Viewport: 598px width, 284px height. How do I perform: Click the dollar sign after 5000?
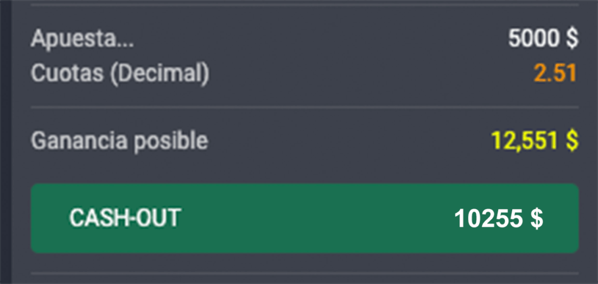572,39
